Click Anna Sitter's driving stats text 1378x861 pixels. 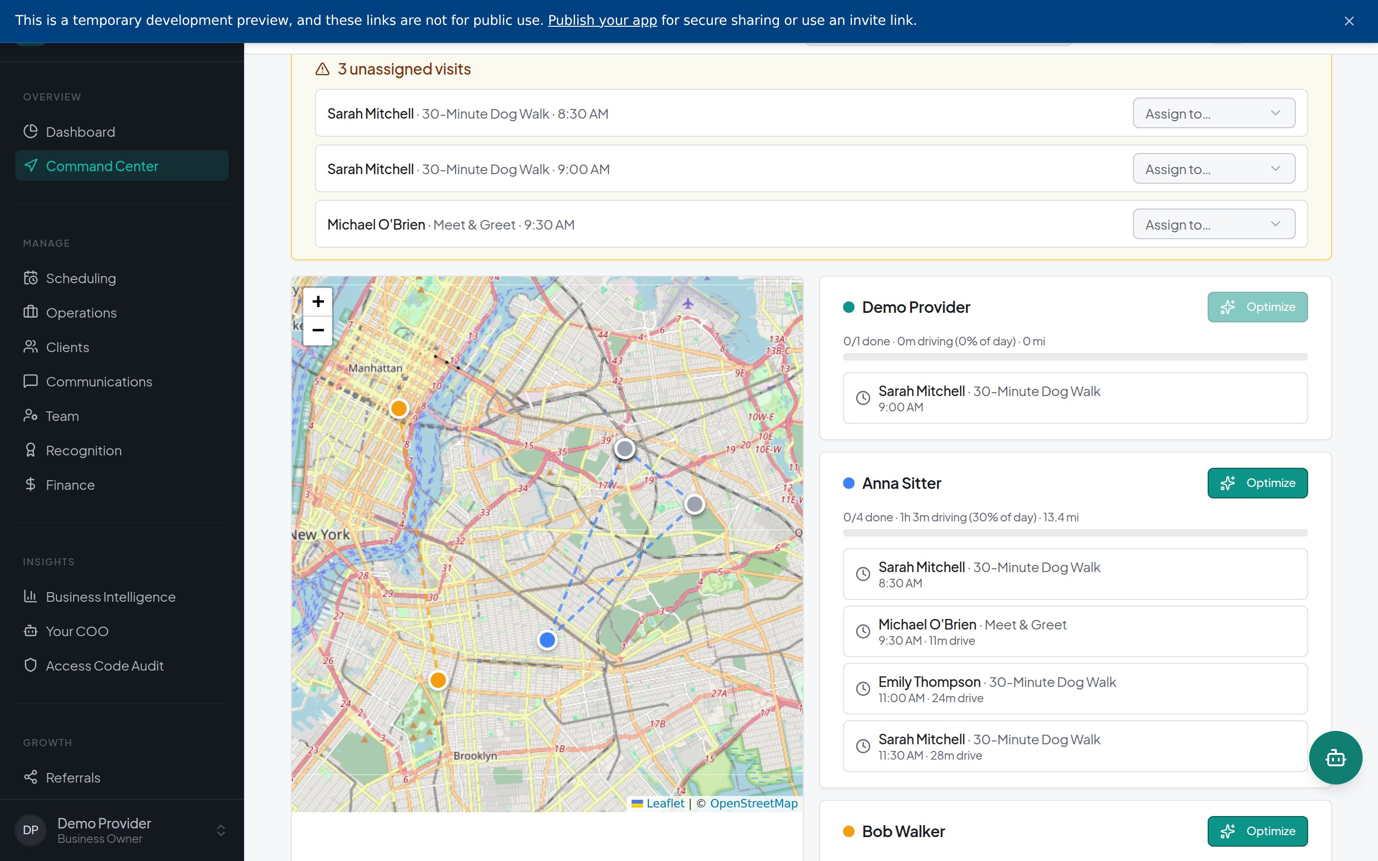pyautogui.click(x=961, y=517)
